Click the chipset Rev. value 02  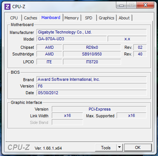(x=140, y=47)
